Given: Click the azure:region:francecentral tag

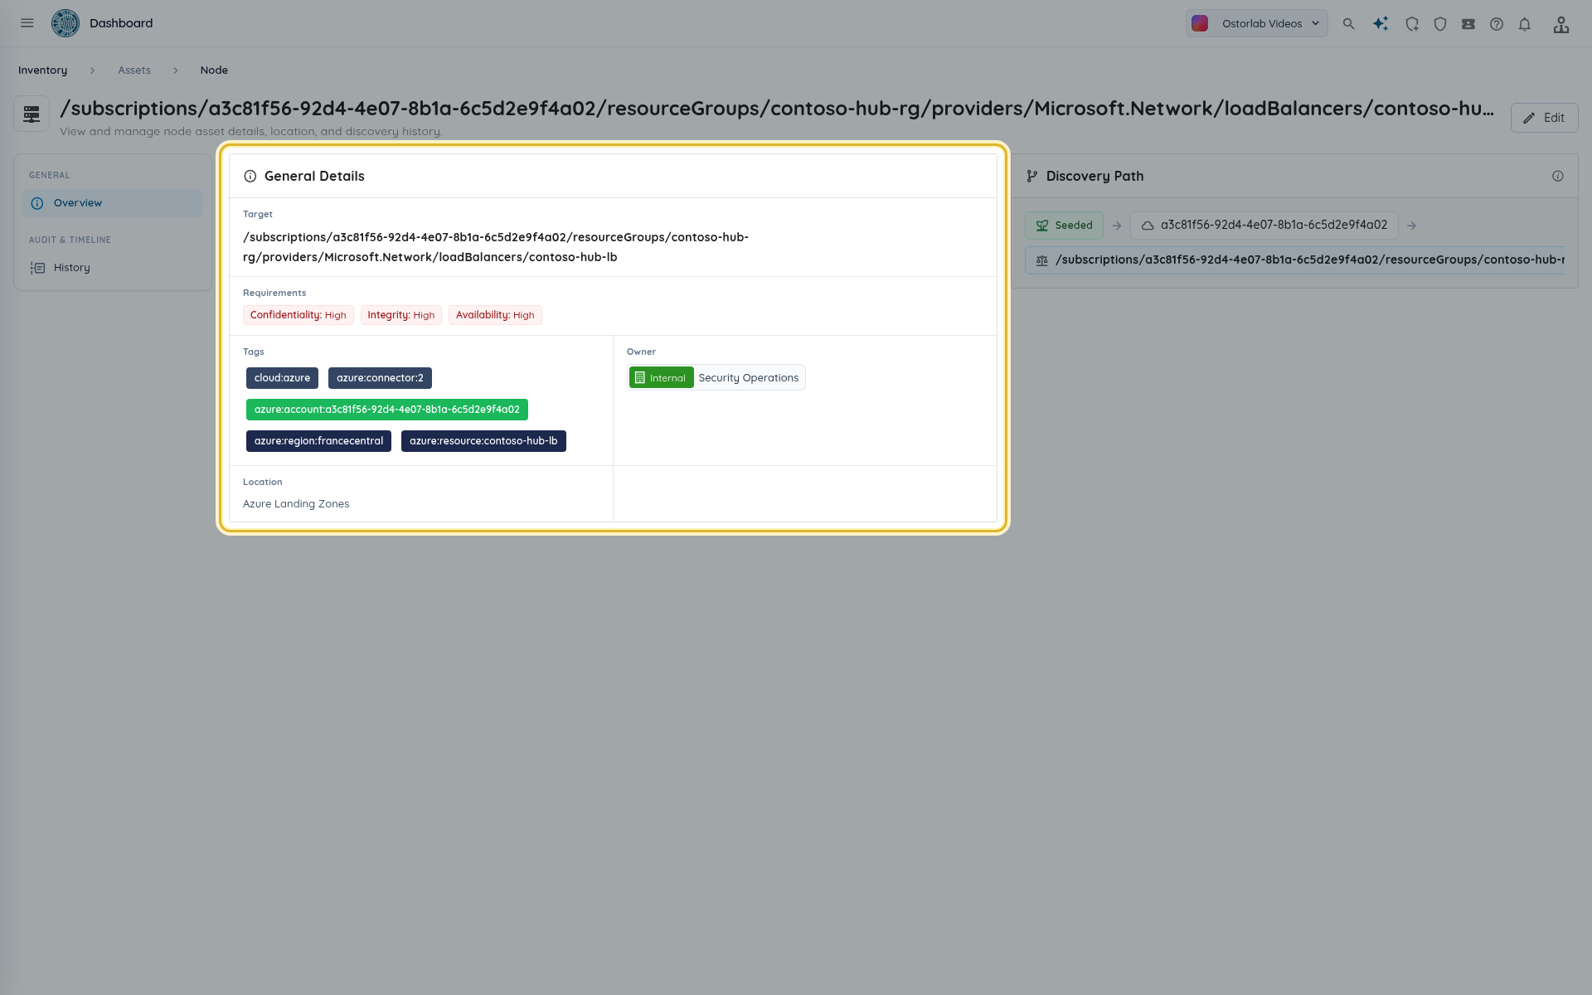Looking at the screenshot, I should tap(318, 441).
